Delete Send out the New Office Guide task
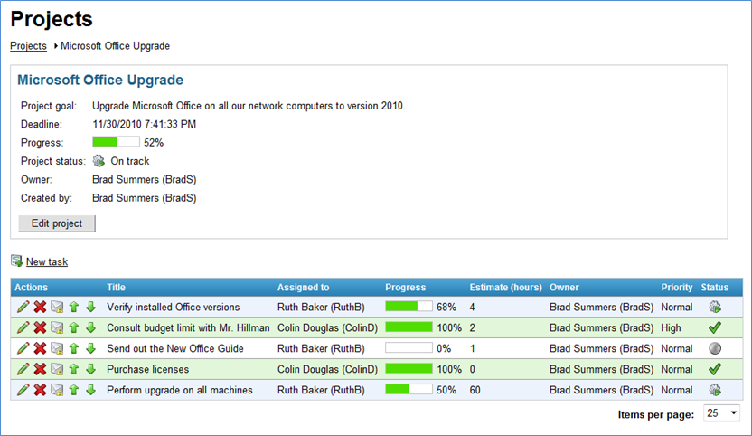This screenshot has width=752, height=436. pos(41,348)
